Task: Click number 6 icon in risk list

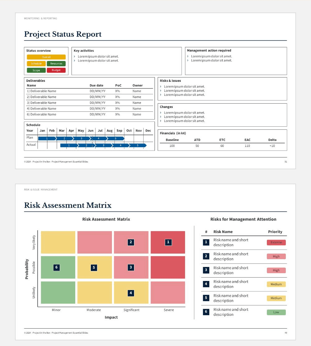Action: 206,311
